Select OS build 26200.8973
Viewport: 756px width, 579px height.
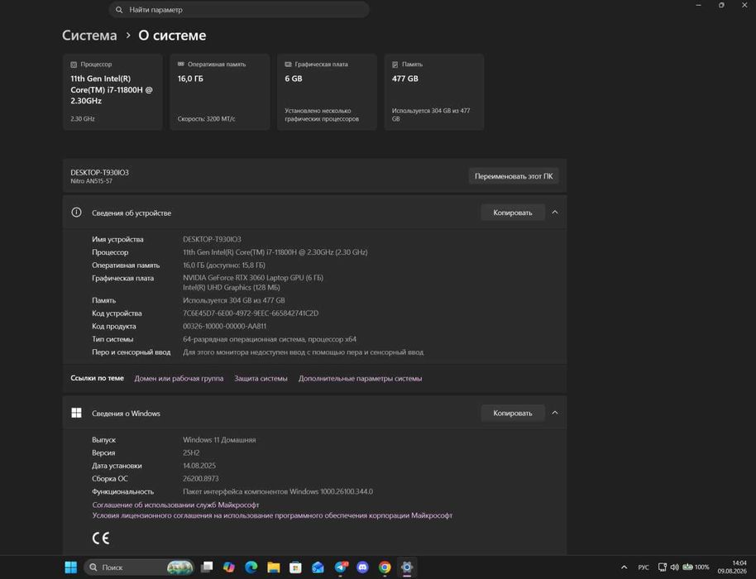[200, 479]
